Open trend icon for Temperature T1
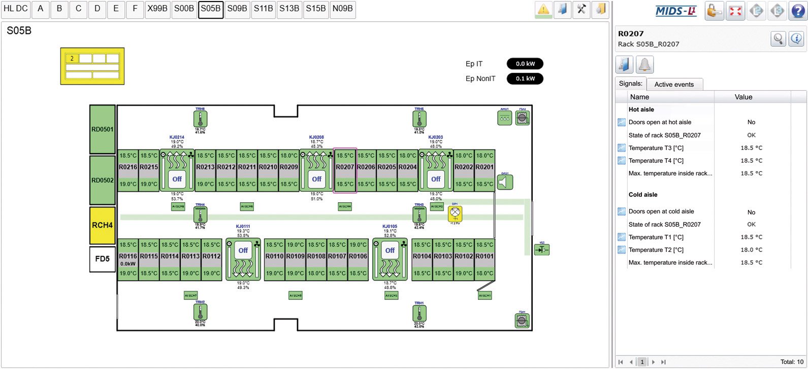 (x=622, y=237)
